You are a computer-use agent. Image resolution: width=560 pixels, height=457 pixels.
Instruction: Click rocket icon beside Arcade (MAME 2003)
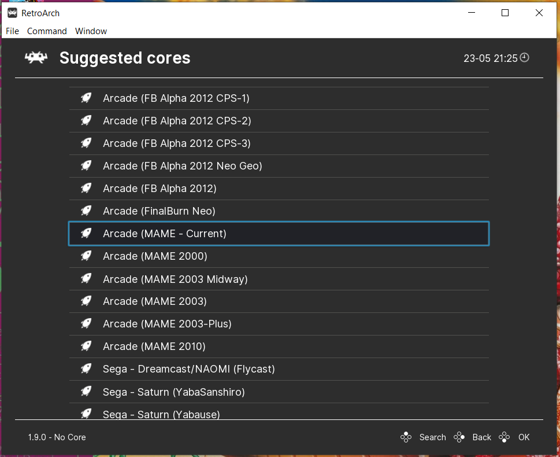(86, 301)
